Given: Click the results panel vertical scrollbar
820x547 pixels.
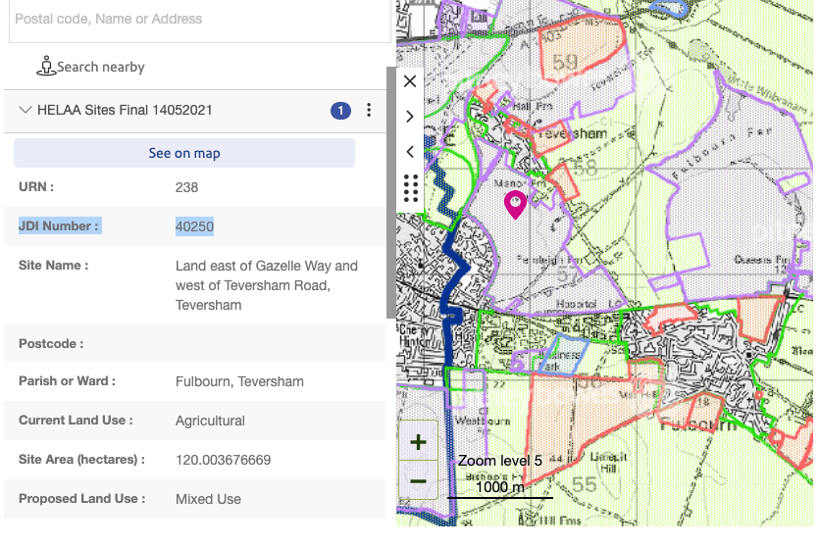Looking at the screenshot, I should point(391,196).
